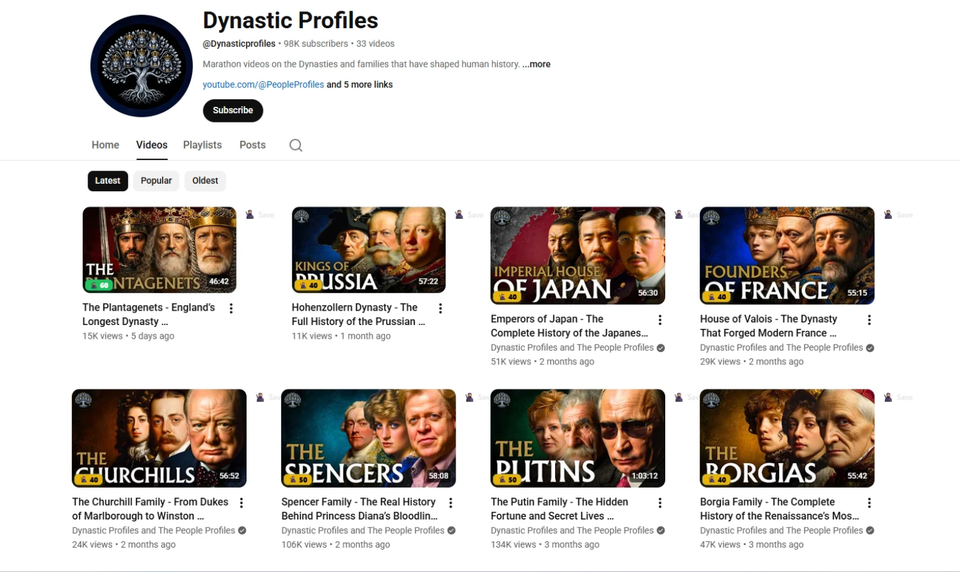Play The Churchills thumbnail video
The width and height of the screenshot is (960, 572).
pos(159,438)
